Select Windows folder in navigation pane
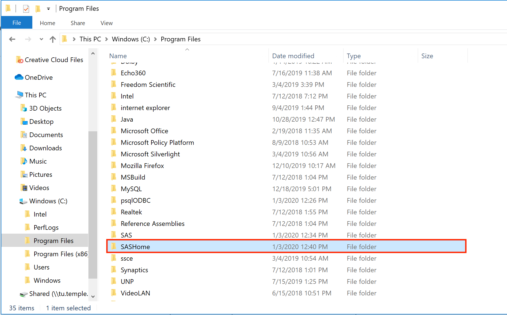 pos(43,281)
